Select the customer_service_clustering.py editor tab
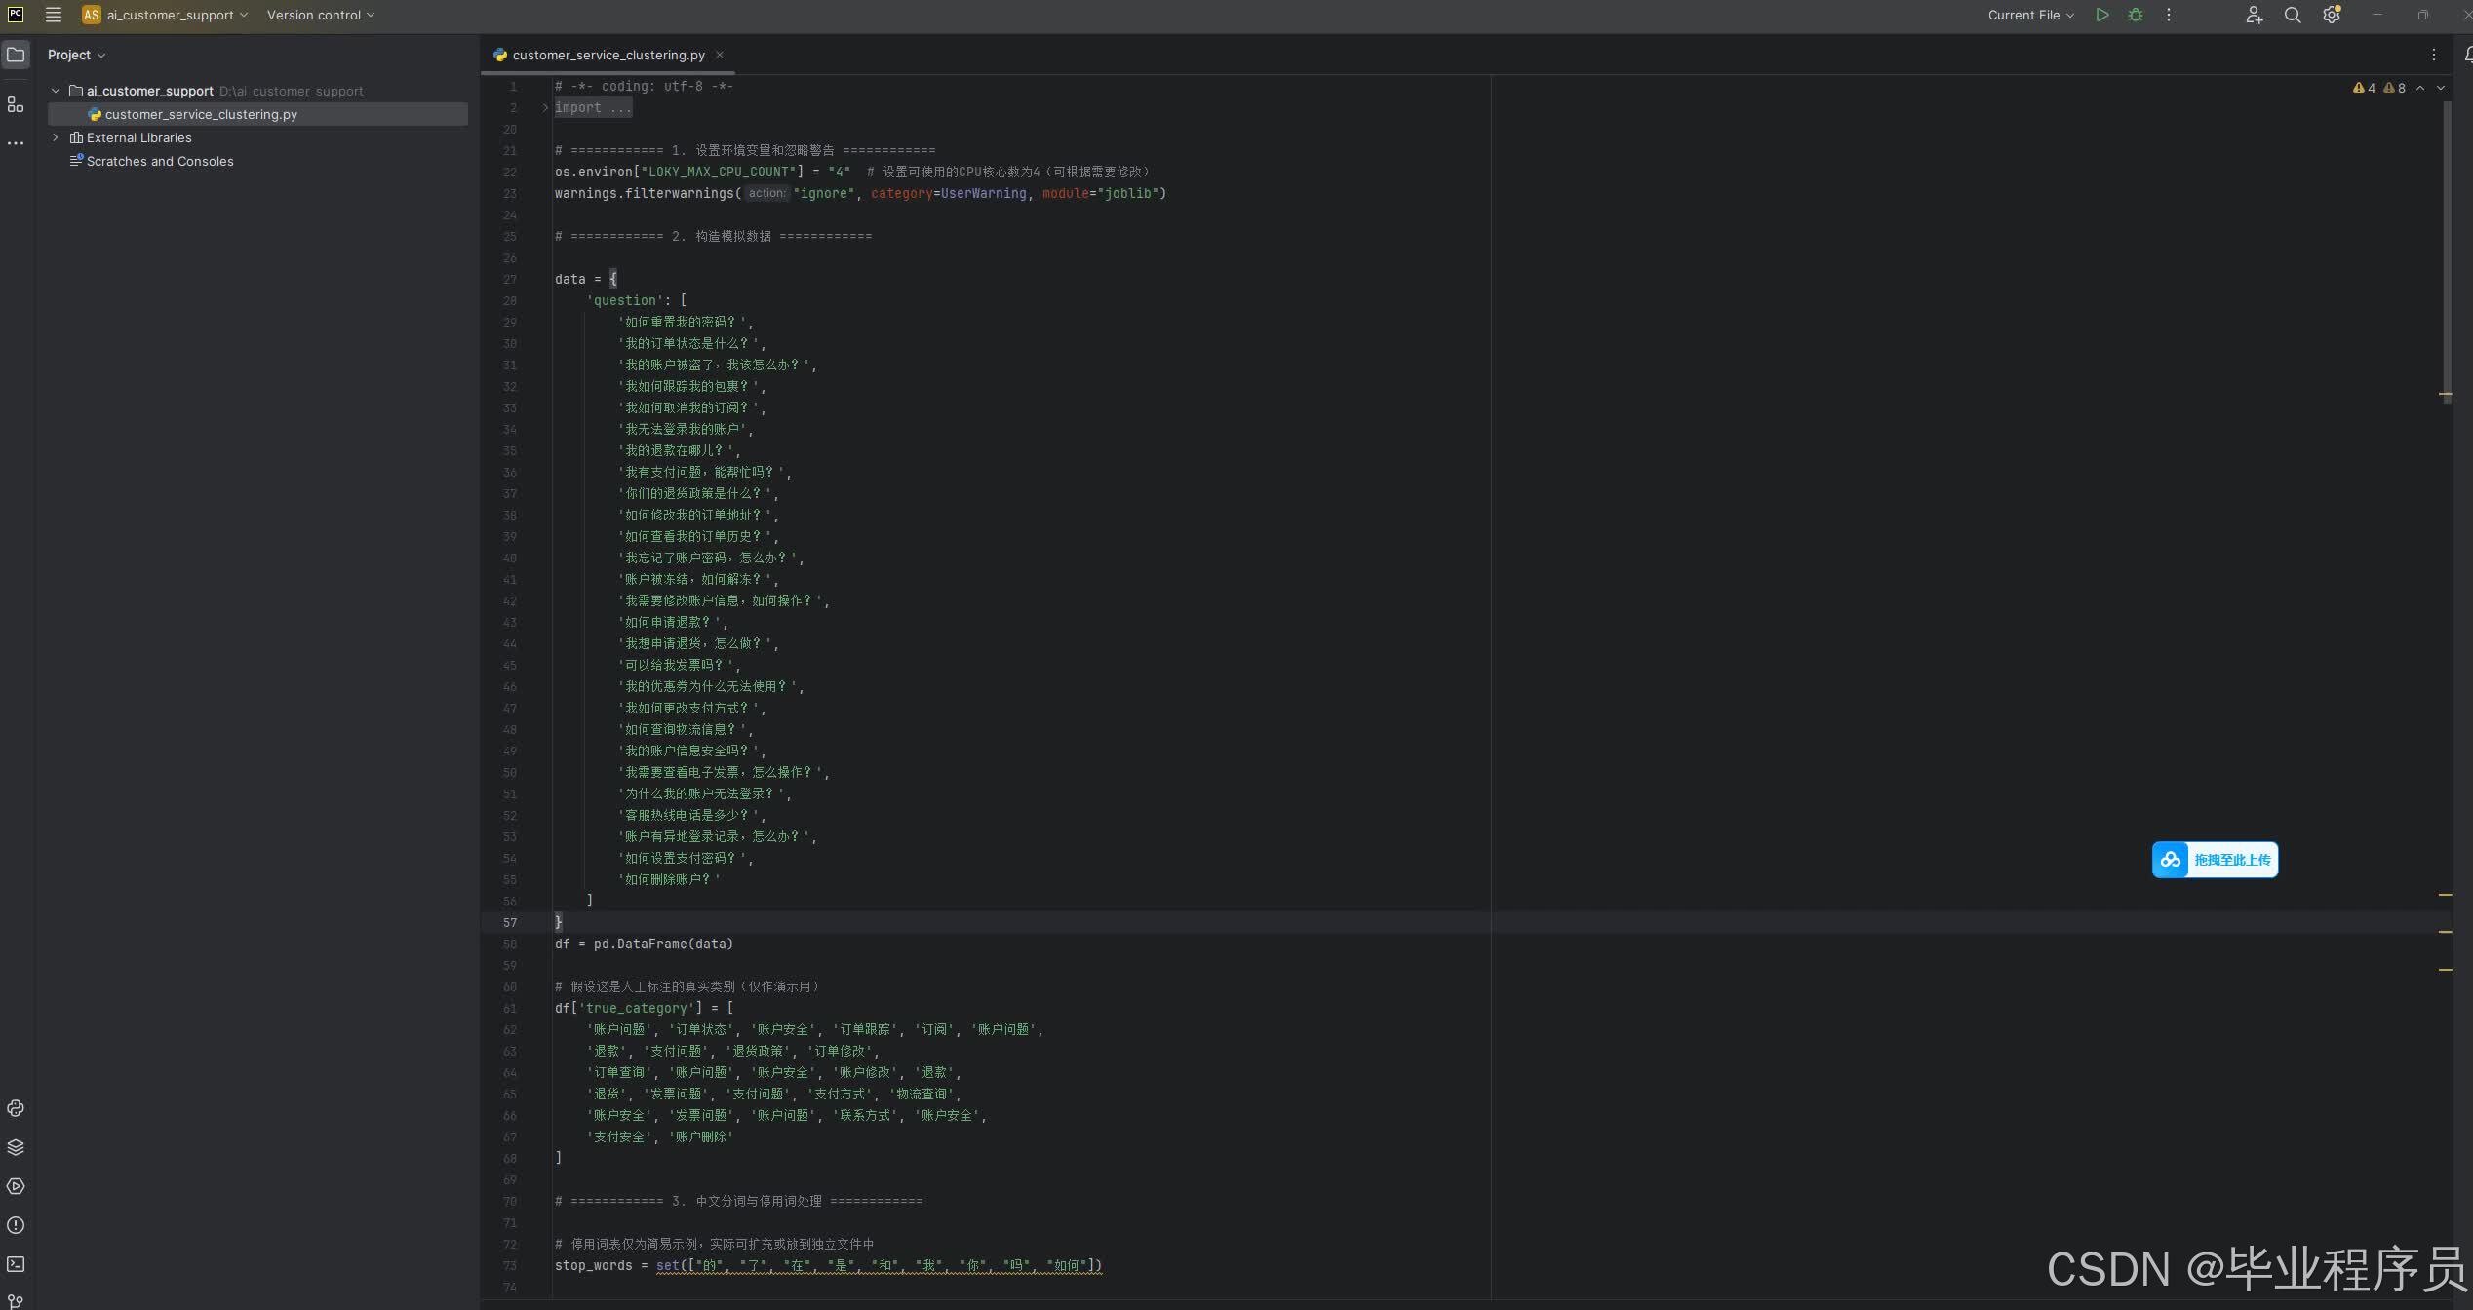 pos(608,55)
